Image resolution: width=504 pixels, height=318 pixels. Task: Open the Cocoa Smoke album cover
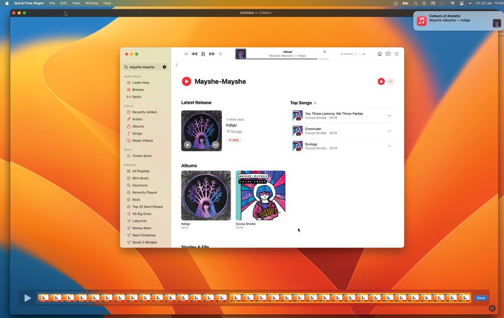260,195
